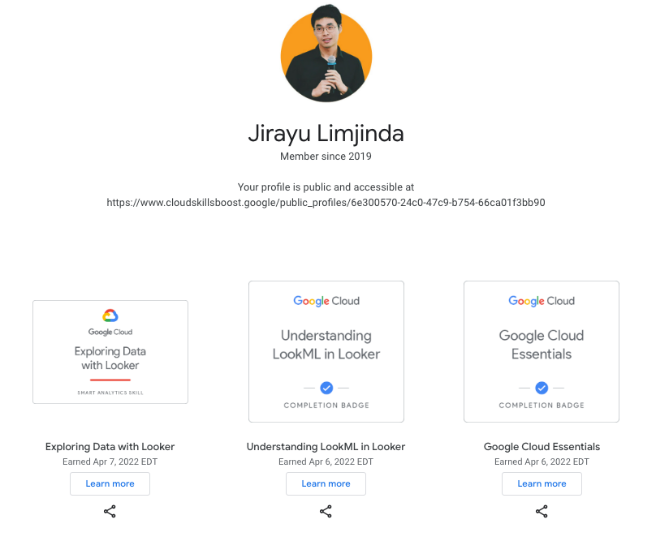Screen dimensions: 656x541
Task: Click the public profile URL text
Action: pyautogui.click(x=326, y=203)
